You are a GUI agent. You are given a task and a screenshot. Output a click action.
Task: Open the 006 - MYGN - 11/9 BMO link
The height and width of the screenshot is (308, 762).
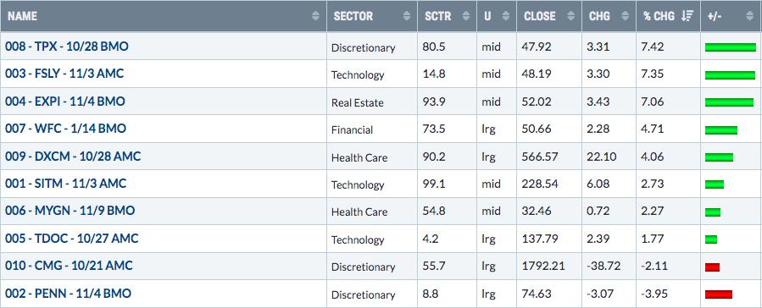click(x=70, y=211)
